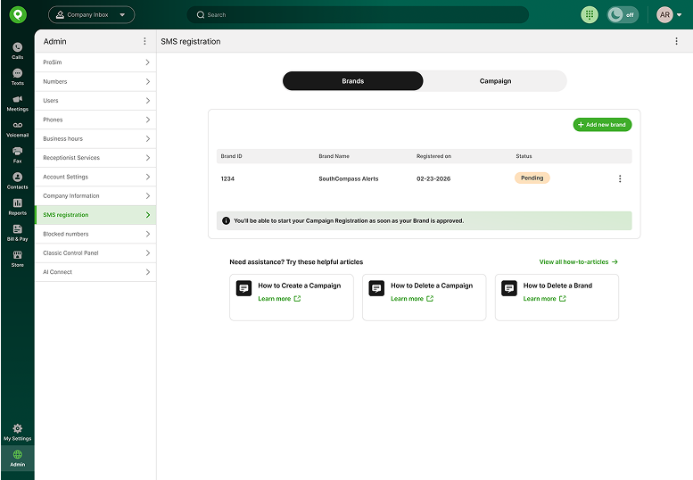This screenshot has width=693, height=480.
Task: Open the Fax section icon
Action: pos(17,153)
